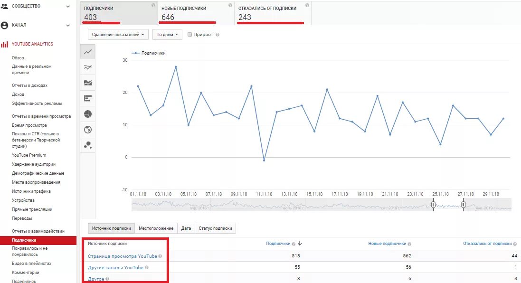Click help icon beside Страница просмотра YouTube

(x=160, y=256)
